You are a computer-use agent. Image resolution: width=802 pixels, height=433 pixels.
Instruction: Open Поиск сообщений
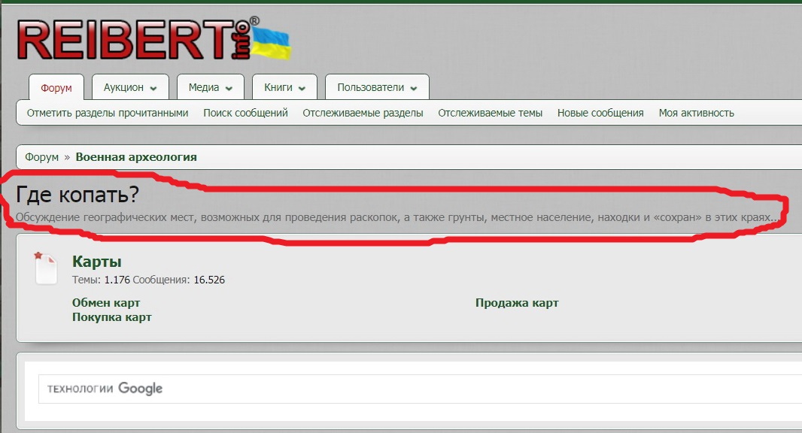[245, 113]
